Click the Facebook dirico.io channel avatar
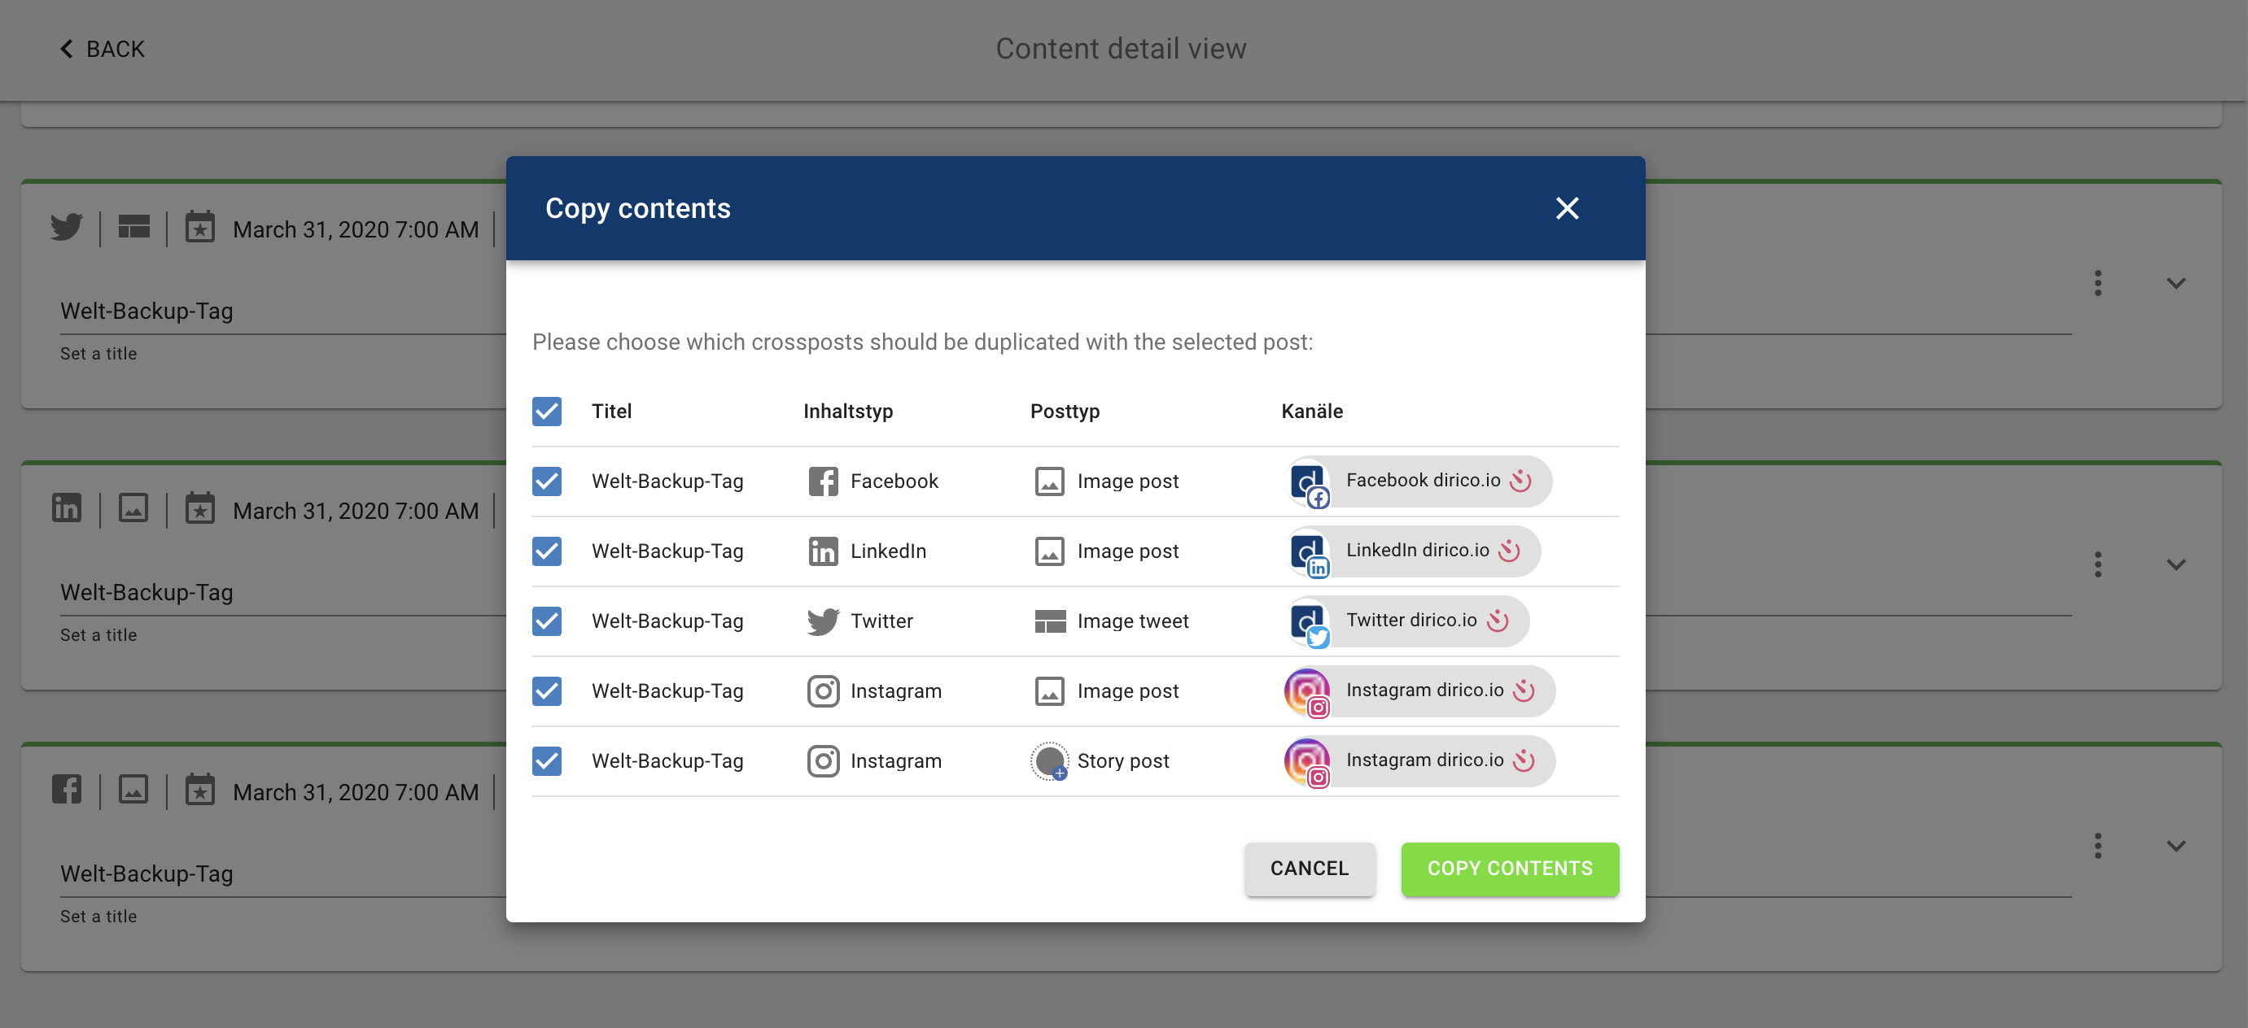 coord(1308,482)
